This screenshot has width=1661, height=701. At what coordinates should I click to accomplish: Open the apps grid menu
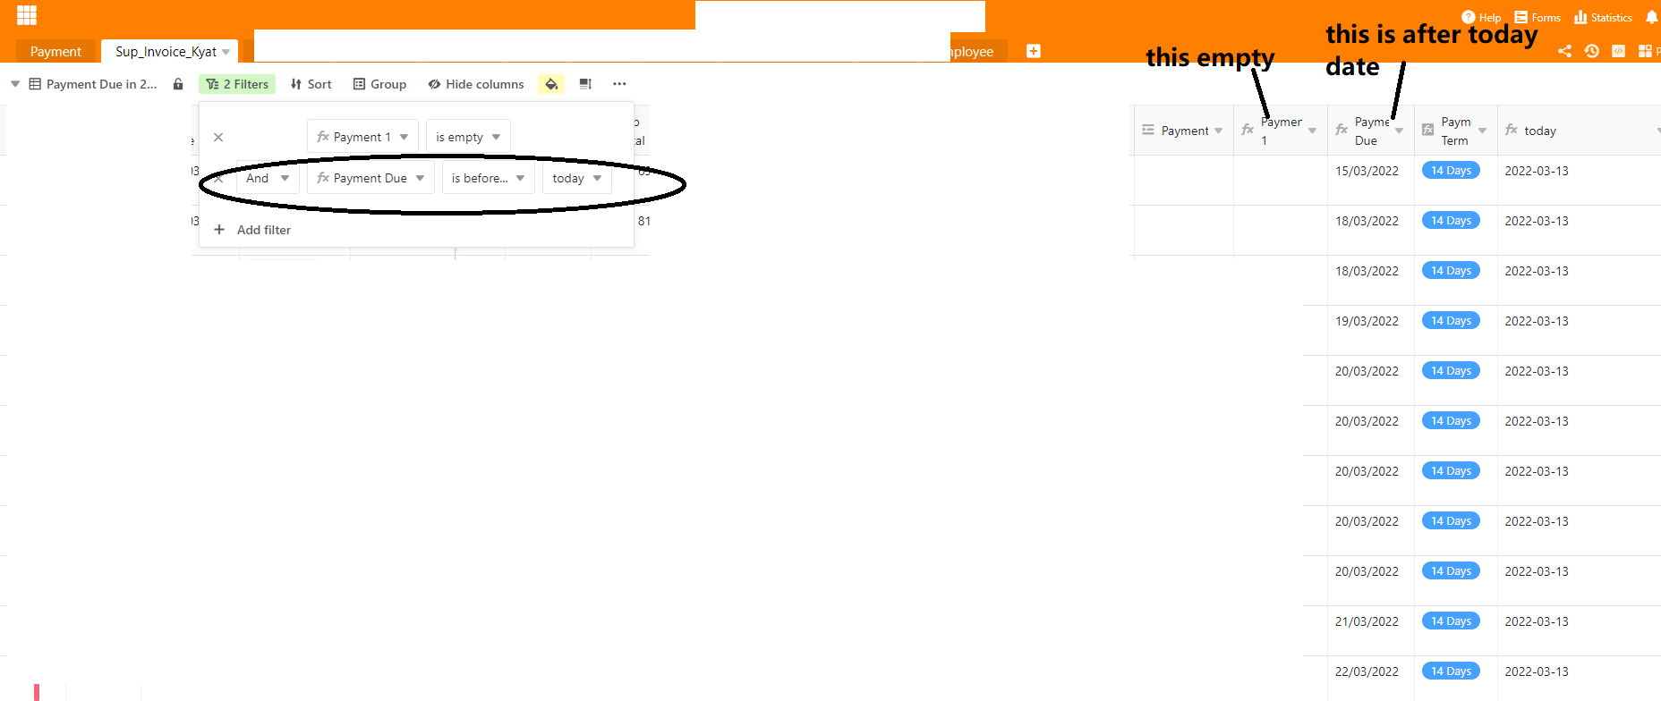[x=27, y=15]
